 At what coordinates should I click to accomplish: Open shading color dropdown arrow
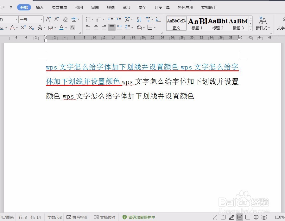tap(144, 28)
